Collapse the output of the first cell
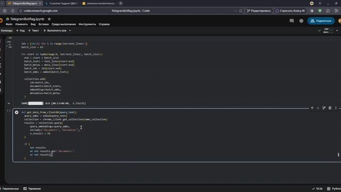 tap(9, 103)
